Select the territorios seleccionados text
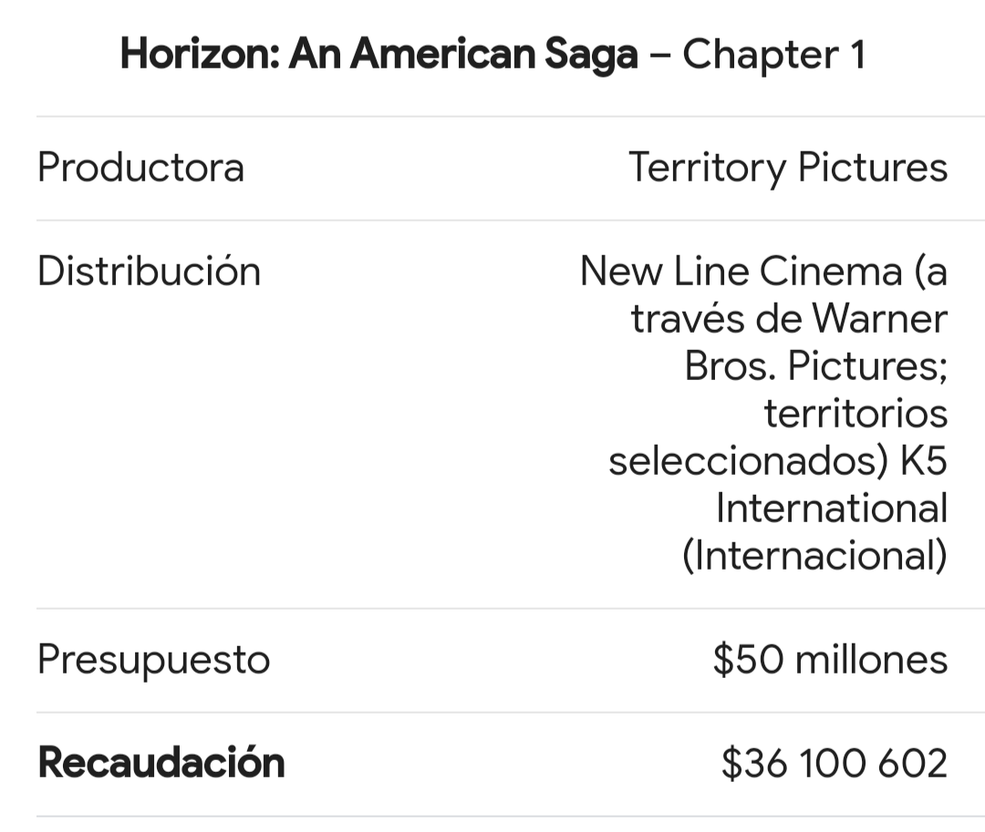Viewport: 985px width, 832px height. pyautogui.click(x=778, y=437)
